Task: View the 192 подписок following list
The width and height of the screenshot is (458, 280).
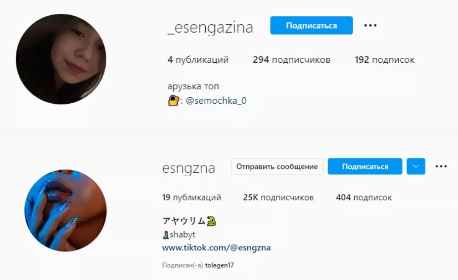Action: pos(385,60)
